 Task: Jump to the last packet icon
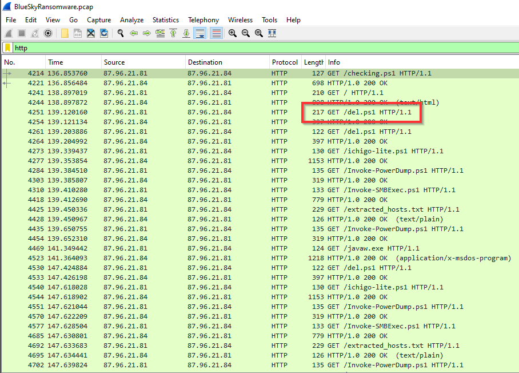(186, 33)
